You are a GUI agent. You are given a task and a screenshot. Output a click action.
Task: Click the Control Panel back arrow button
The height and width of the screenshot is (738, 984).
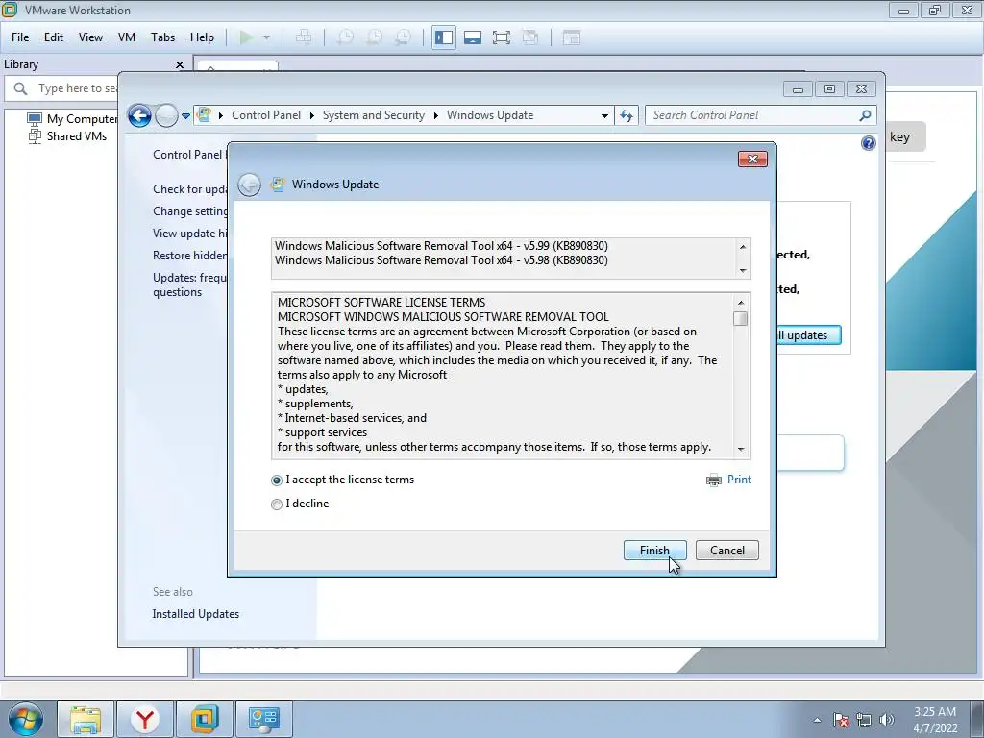[139, 115]
